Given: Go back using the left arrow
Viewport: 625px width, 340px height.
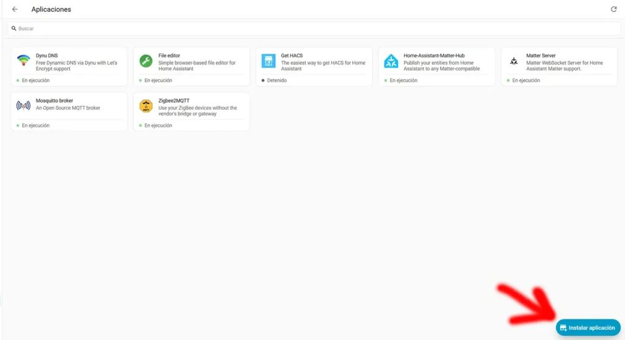Looking at the screenshot, I should pos(15,9).
